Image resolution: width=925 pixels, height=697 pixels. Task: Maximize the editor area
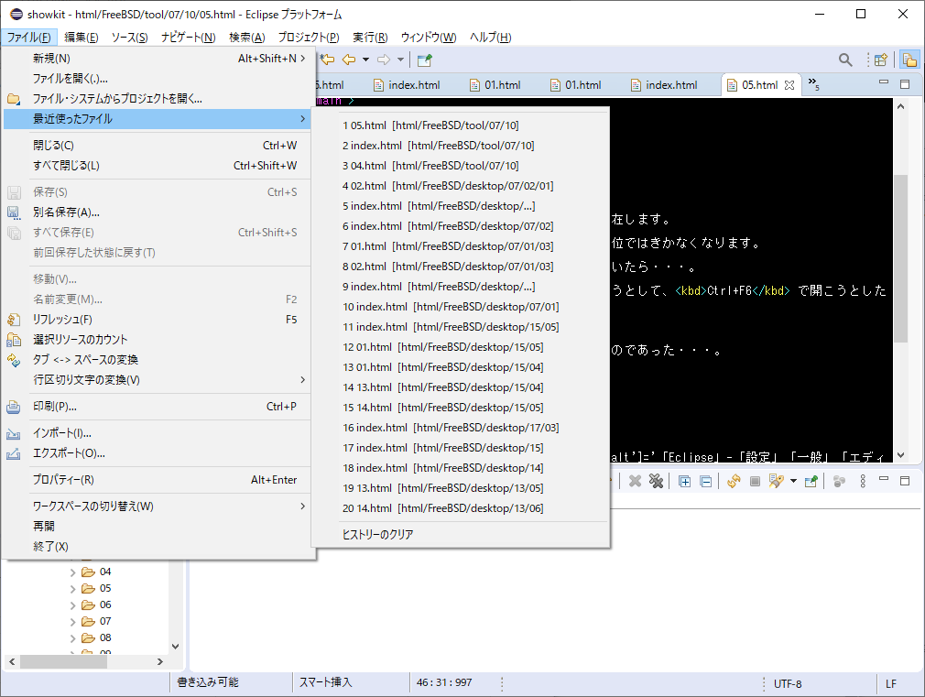click(x=905, y=84)
